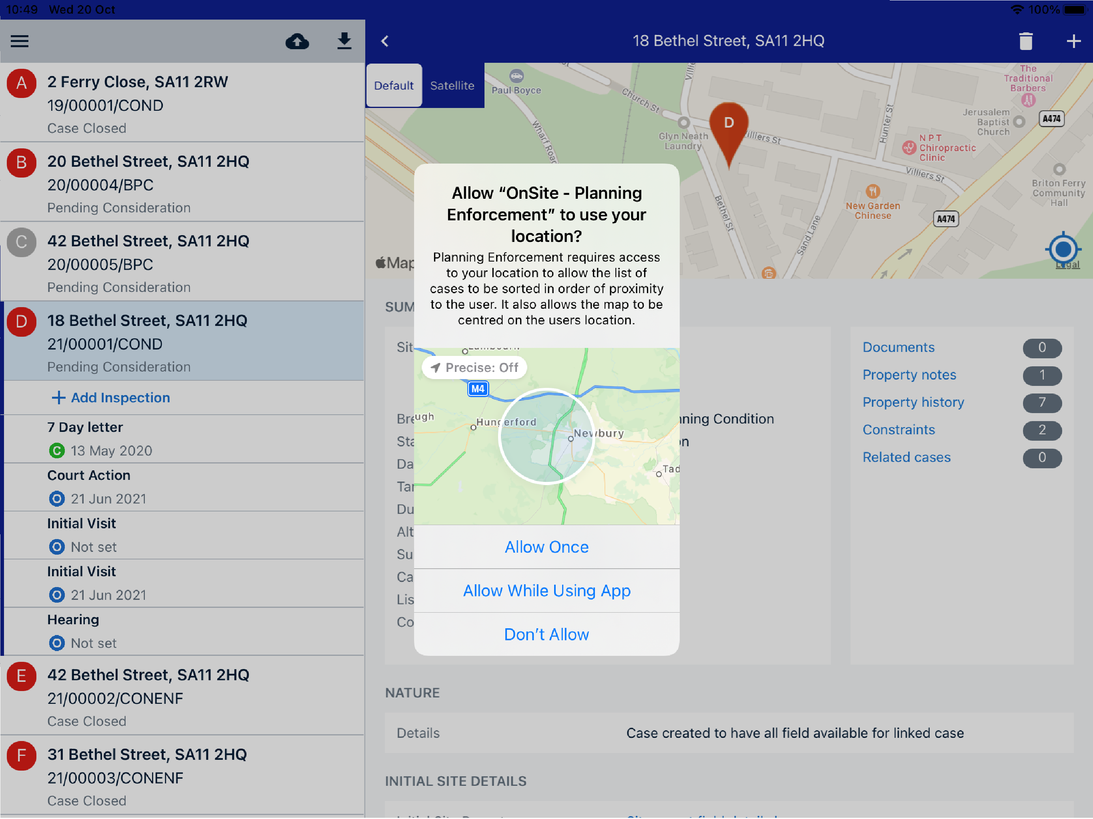The image size is (1093, 819).
Task: Open Property notes link
Action: pyautogui.click(x=909, y=375)
